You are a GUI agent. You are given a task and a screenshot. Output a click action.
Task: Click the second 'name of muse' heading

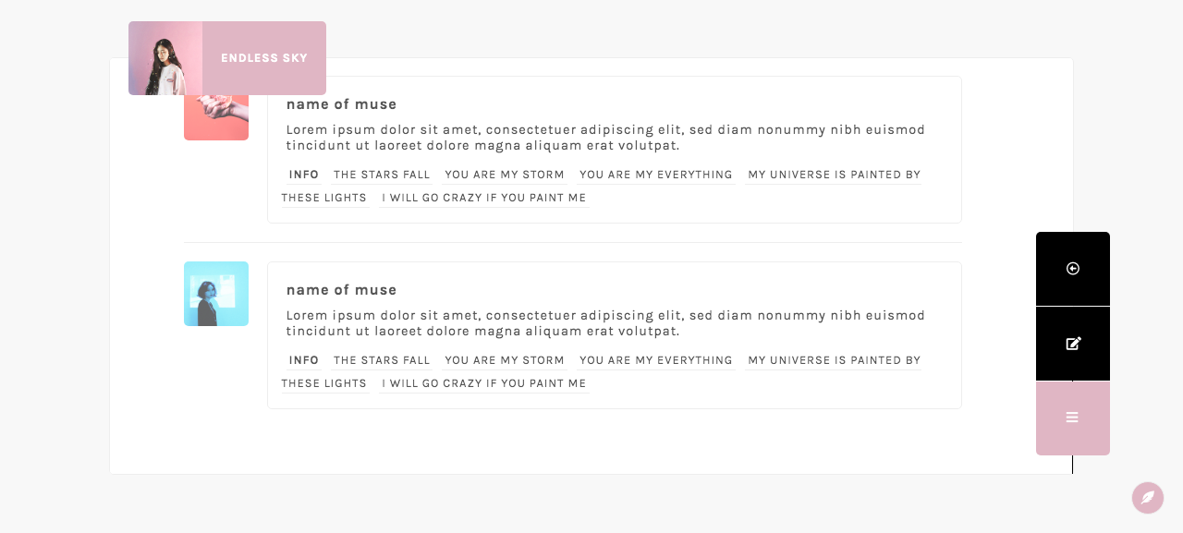coord(341,290)
